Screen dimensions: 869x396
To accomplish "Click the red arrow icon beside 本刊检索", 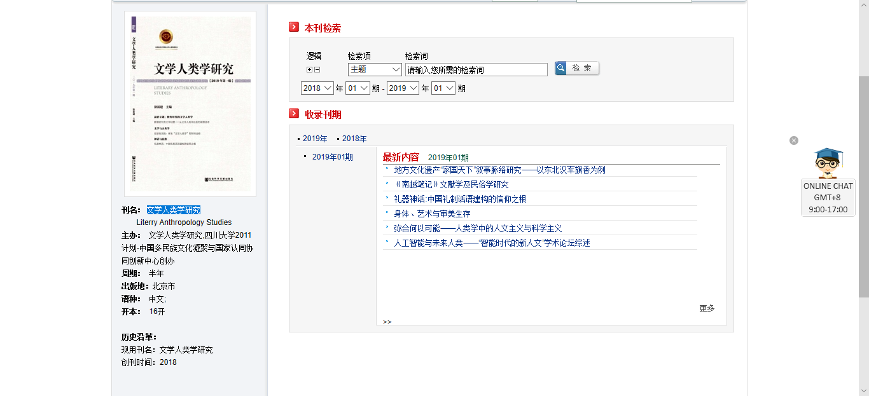I will click(294, 27).
